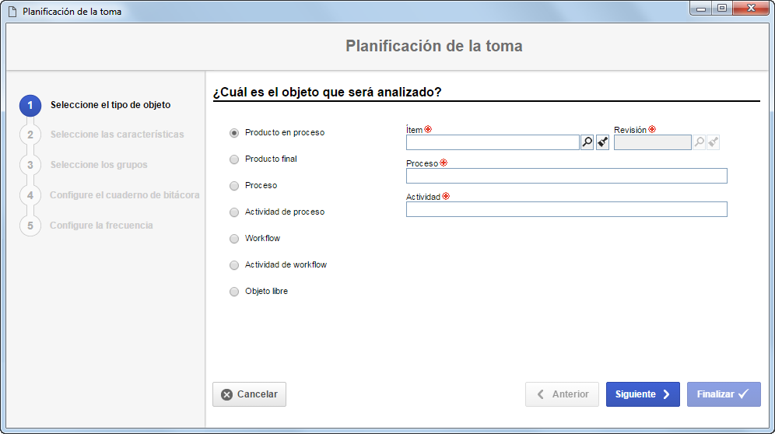775x434 pixels.
Task: Choose the Workflow radio button
Action: pyautogui.click(x=233, y=239)
